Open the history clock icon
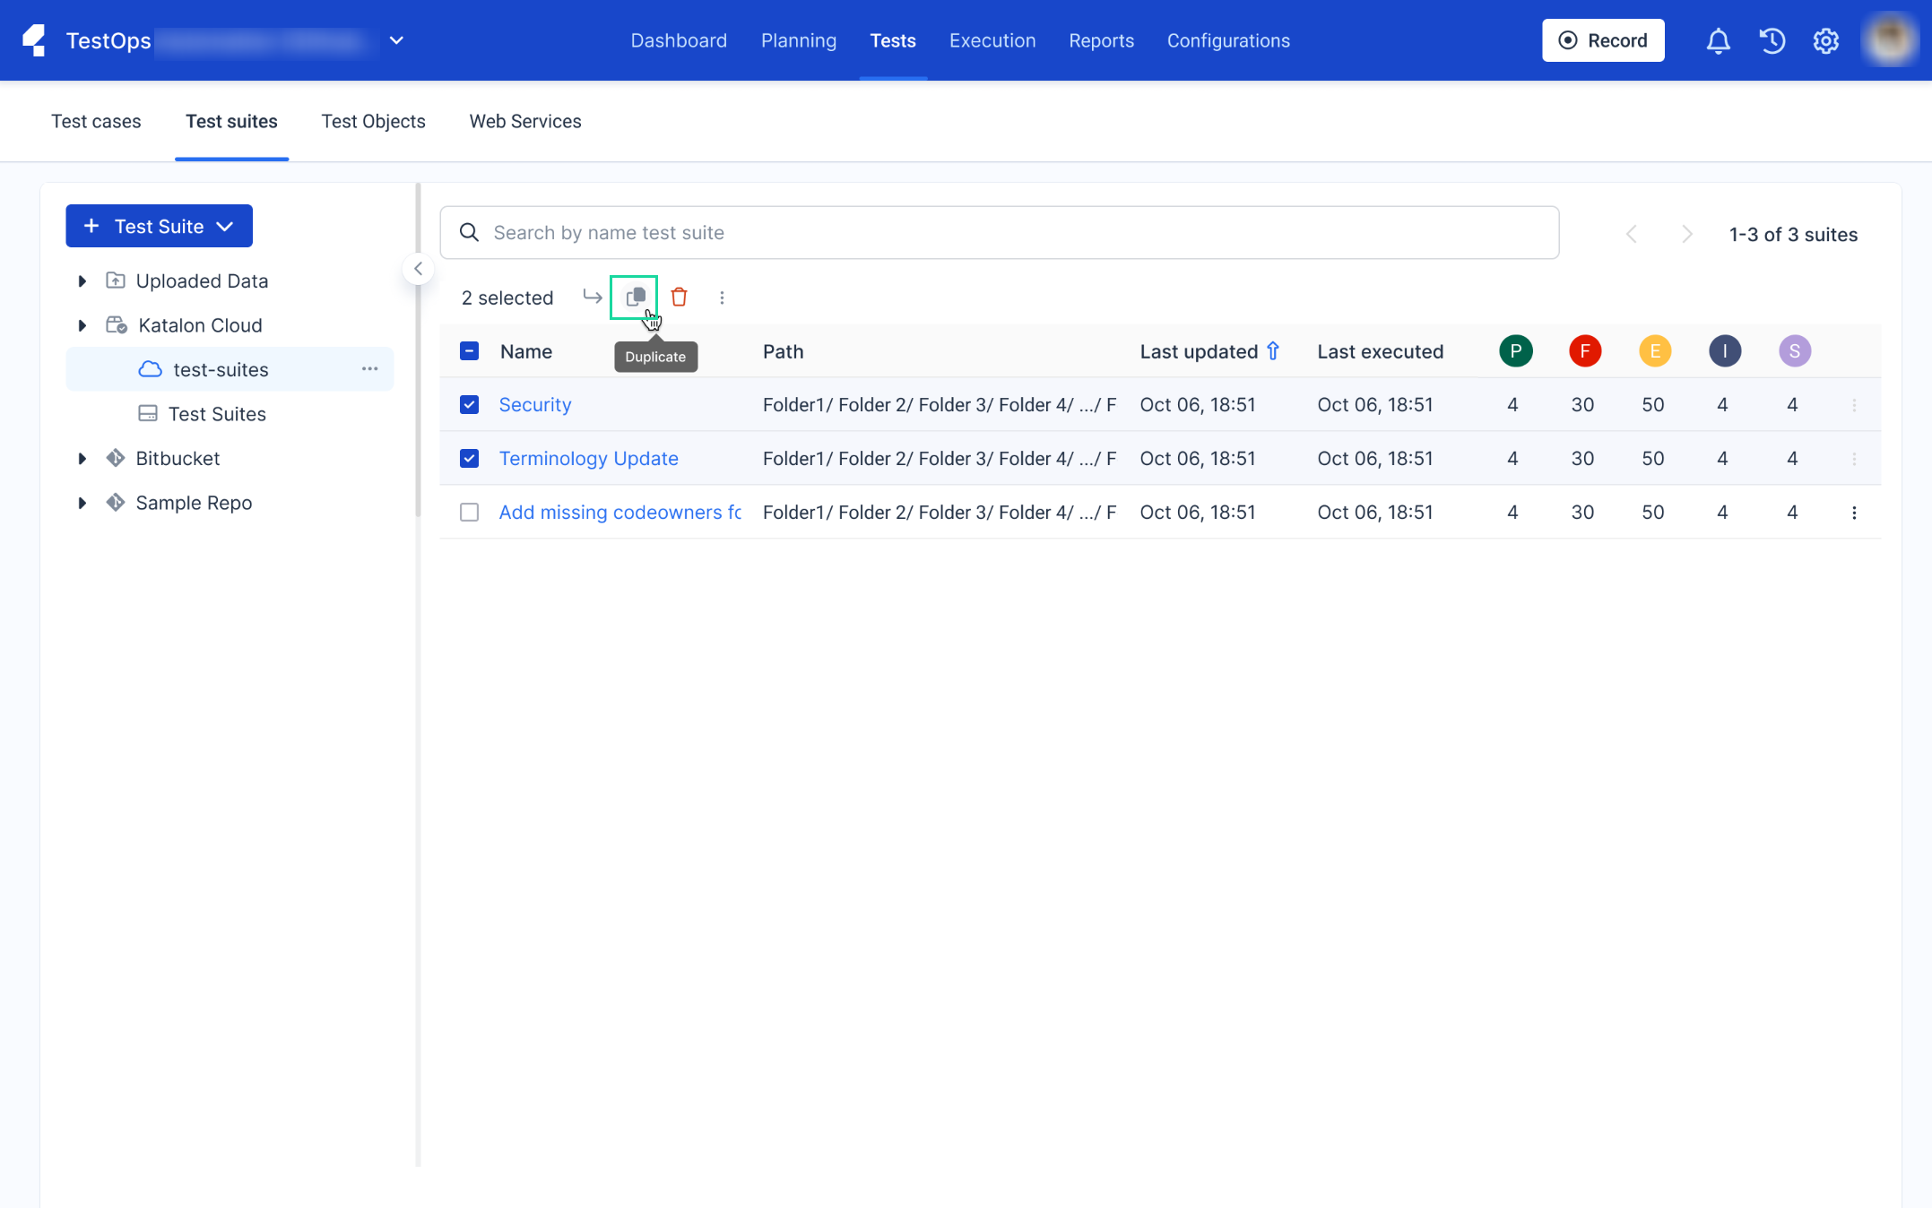The image size is (1932, 1208). point(1772,40)
